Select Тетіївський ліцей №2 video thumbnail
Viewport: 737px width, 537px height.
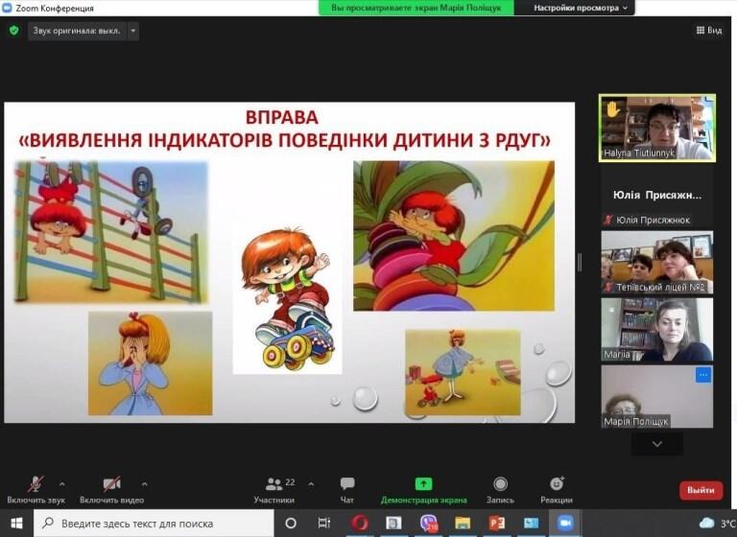657,262
